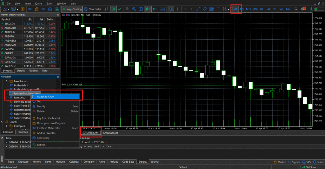This screenshot has height=169, width=325.
Task: Toggle the Algo Trading button
Action: (72, 9)
